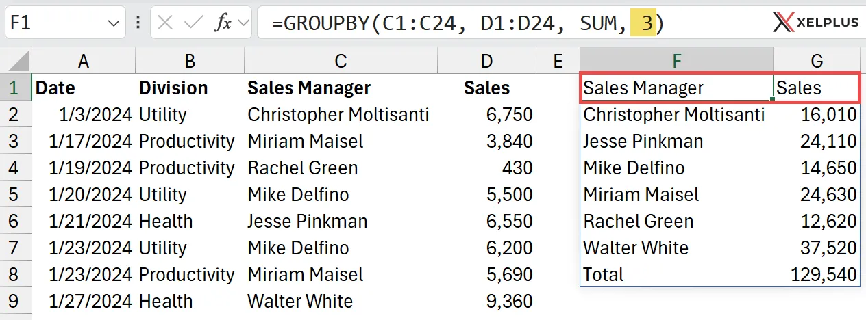Click the Walter White total 37,520 cell
Viewport: 866px width, 320px height.
(x=817, y=248)
